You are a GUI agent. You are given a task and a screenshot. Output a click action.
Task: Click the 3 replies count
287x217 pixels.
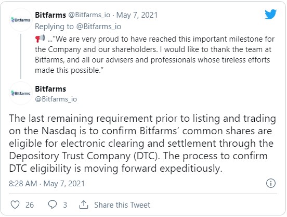point(65,205)
